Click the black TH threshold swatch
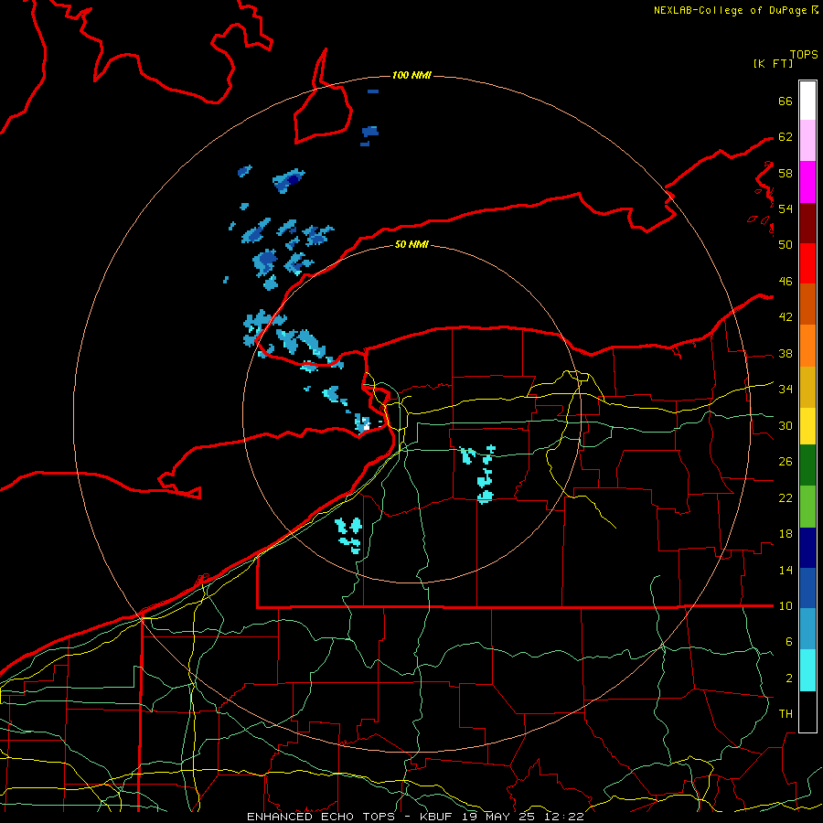 point(807,711)
